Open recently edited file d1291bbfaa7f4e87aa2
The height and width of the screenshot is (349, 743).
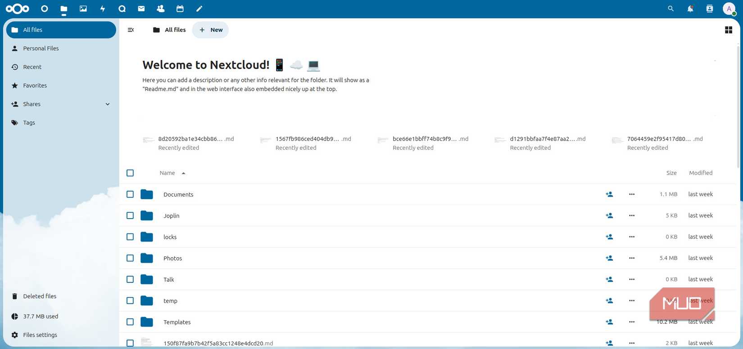540,143
